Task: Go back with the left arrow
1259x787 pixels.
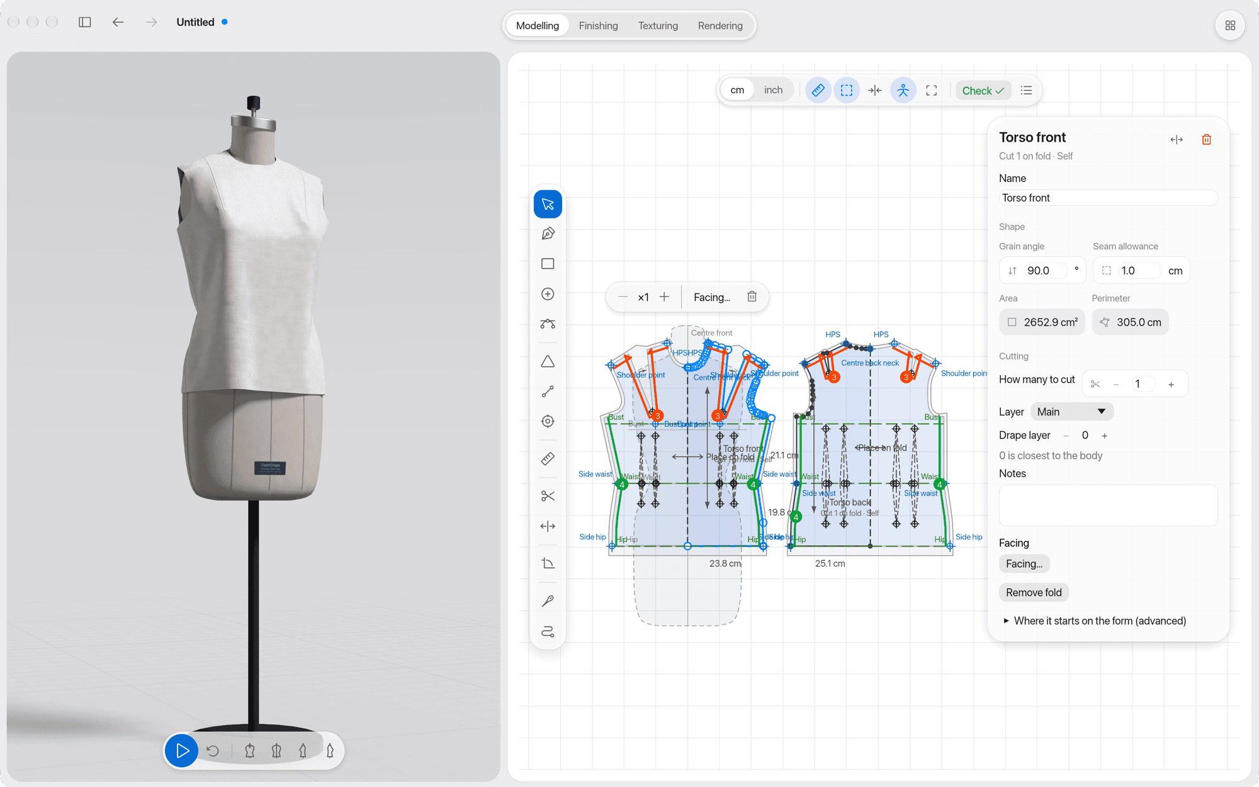Action: pos(118,22)
